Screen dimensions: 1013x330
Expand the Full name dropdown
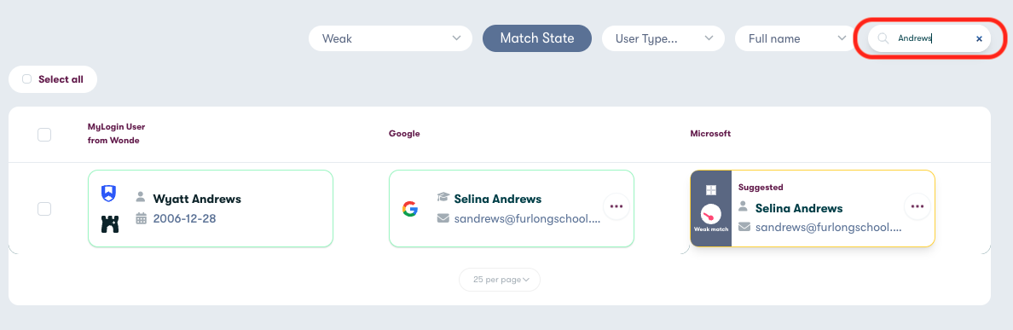pyautogui.click(x=793, y=38)
